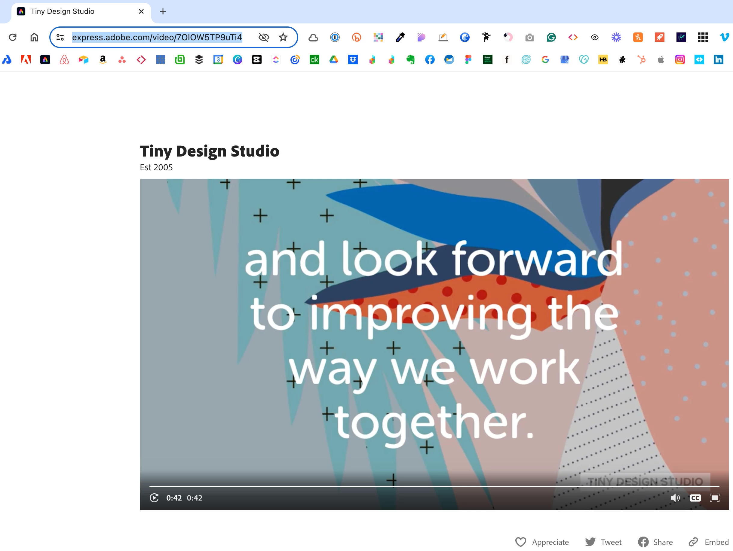Bookmark this page with the star icon
This screenshot has width=733, height=551.
click(x=283, y=38)
